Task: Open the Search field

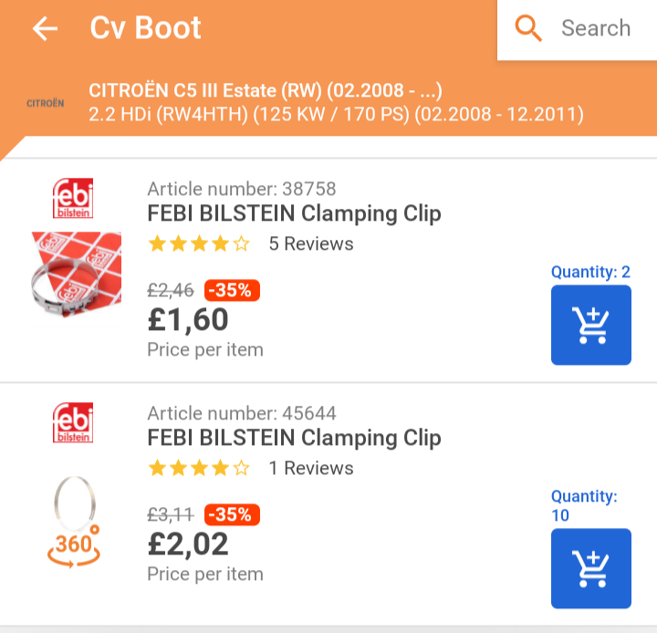Action: point(577,30)
